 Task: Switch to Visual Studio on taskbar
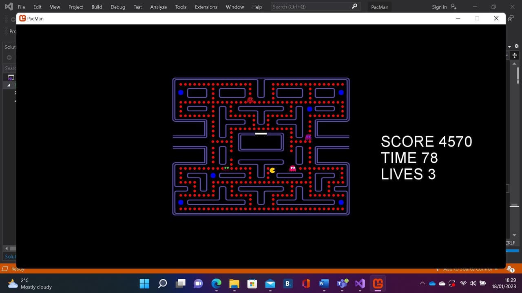point(360,283)
